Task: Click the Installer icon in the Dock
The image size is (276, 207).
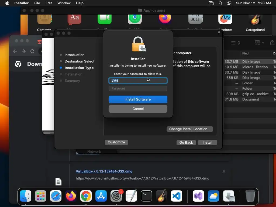Action: pos(229,196)
